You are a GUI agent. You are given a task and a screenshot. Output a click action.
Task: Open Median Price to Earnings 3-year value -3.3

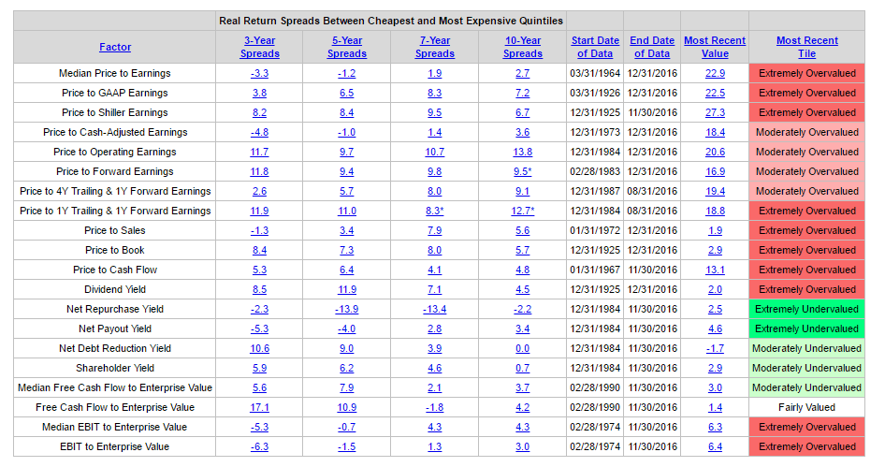pos(260,73)
